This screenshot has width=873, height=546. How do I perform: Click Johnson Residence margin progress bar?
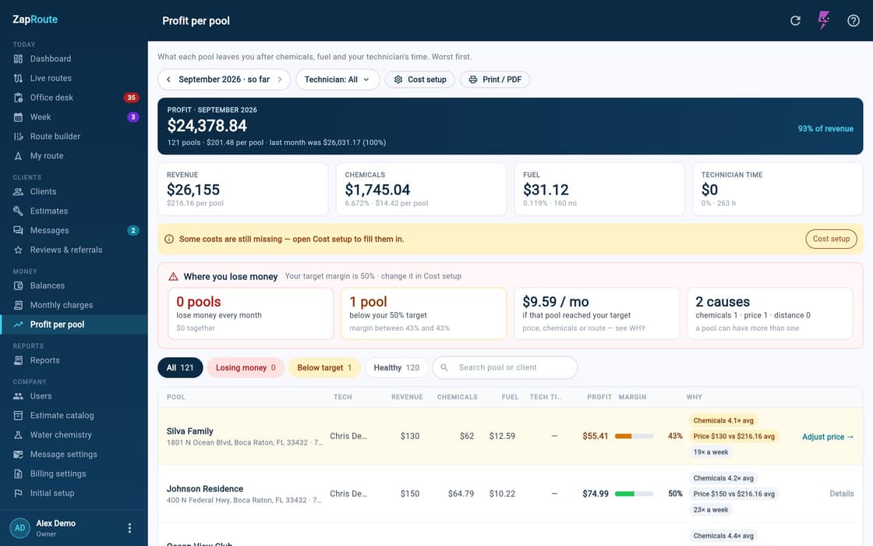[x=634, y=494]
